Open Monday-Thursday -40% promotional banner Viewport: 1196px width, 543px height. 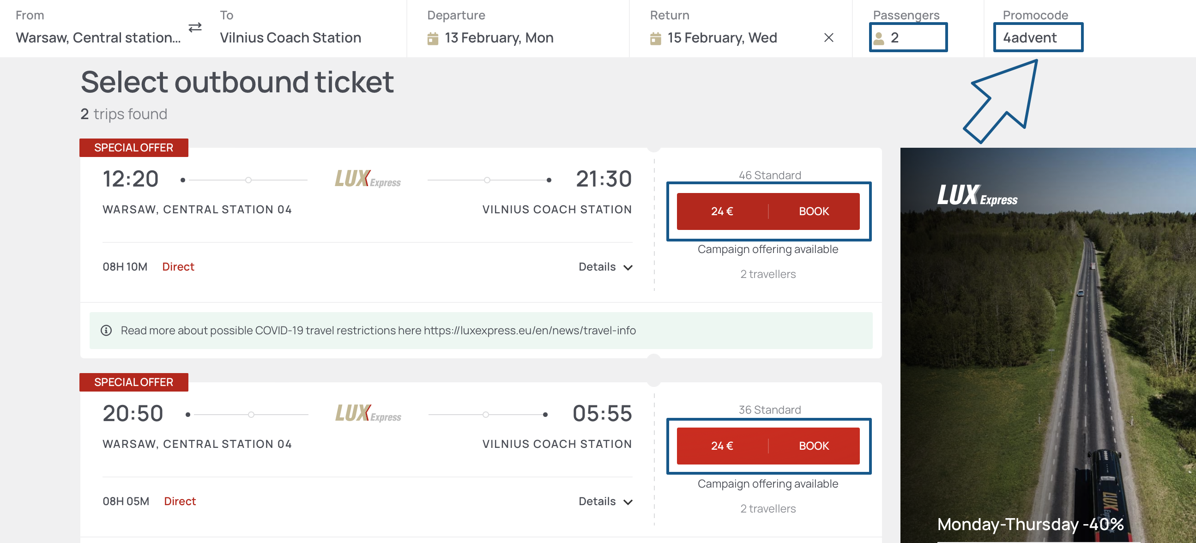click(x=1030, y=524)
